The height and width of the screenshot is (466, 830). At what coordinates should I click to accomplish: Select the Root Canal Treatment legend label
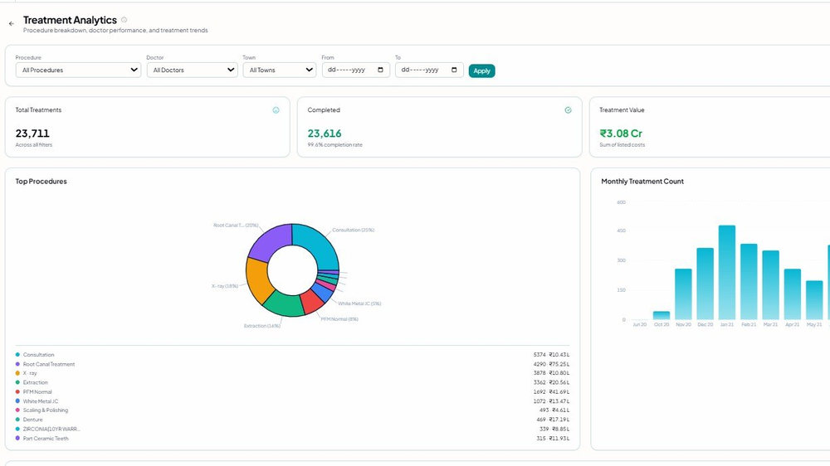[x=49, y=365]
